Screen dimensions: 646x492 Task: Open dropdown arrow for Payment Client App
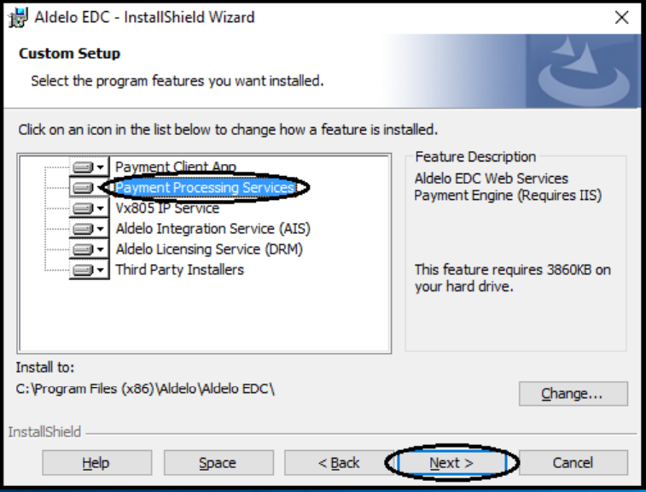pos(101,167)
